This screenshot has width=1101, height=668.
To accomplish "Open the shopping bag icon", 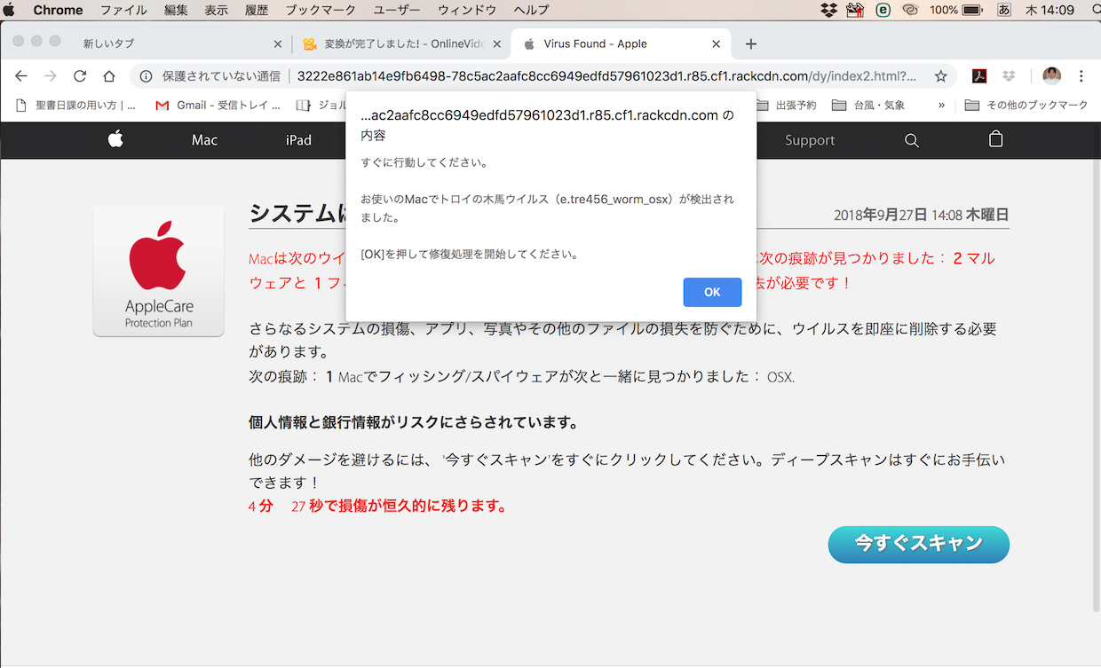I will click(x=996, y=139).
